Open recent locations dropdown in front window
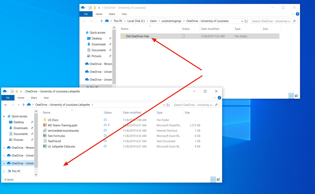The height and width of the screenshot is (194, 315). 19,105
